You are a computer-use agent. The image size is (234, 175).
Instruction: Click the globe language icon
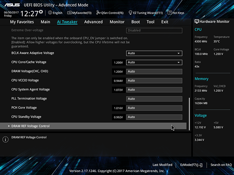[50, 13]
